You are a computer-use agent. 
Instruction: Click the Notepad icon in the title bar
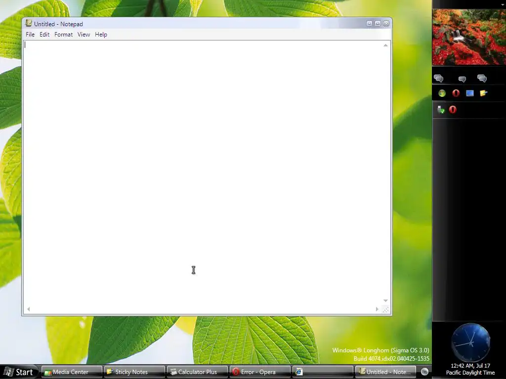(x=29, y=23)
